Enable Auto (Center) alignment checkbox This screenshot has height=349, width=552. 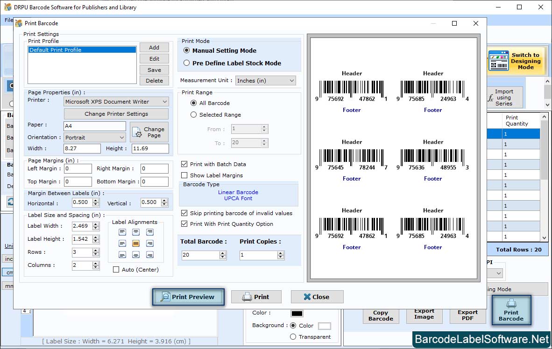click(x=116, y=270)
